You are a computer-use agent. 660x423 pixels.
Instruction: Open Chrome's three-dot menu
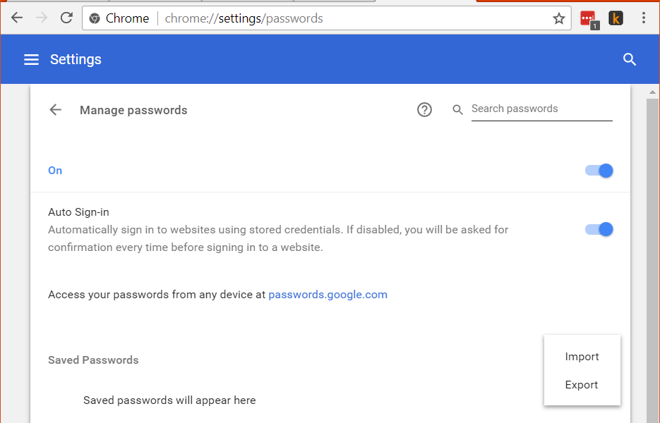(x=643, y=18)
